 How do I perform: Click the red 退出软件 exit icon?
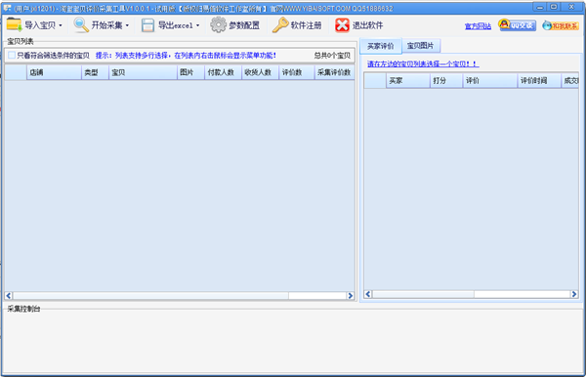coord(342,25)
